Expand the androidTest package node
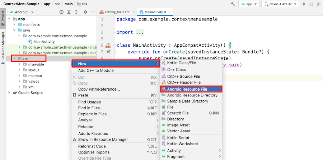The width and height of the screenshot is (323, 160). [19, 47]
